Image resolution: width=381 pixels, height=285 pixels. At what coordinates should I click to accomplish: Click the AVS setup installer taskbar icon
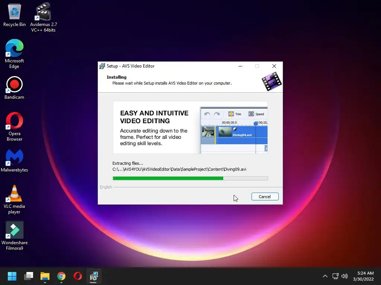pyautogui.click(x=94, y=276)
